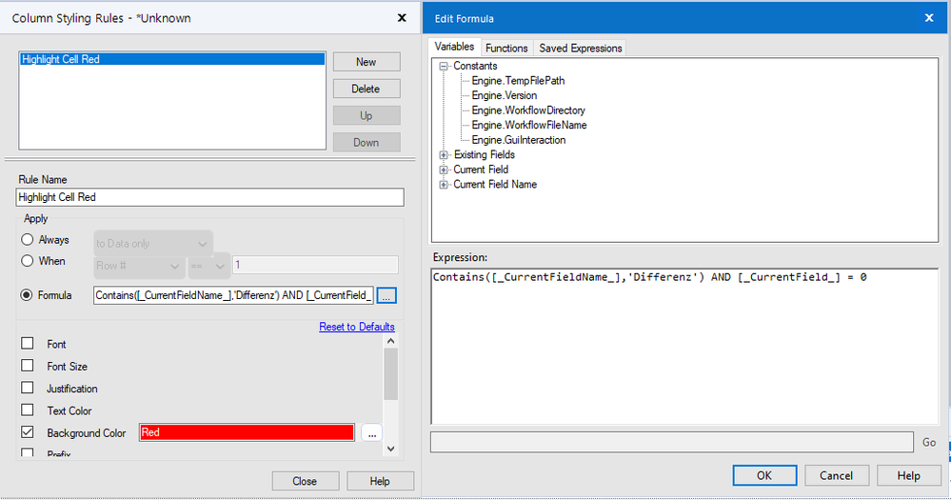This screenshot has height=500, width=951.
Task: Open the 'to Data only' dropdown
Action: coord(153,243)
